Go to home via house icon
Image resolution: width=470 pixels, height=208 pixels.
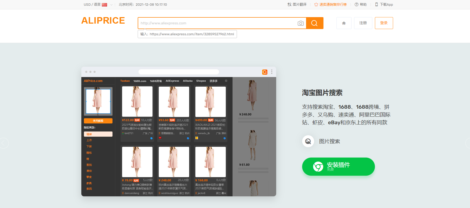(344, 23)
